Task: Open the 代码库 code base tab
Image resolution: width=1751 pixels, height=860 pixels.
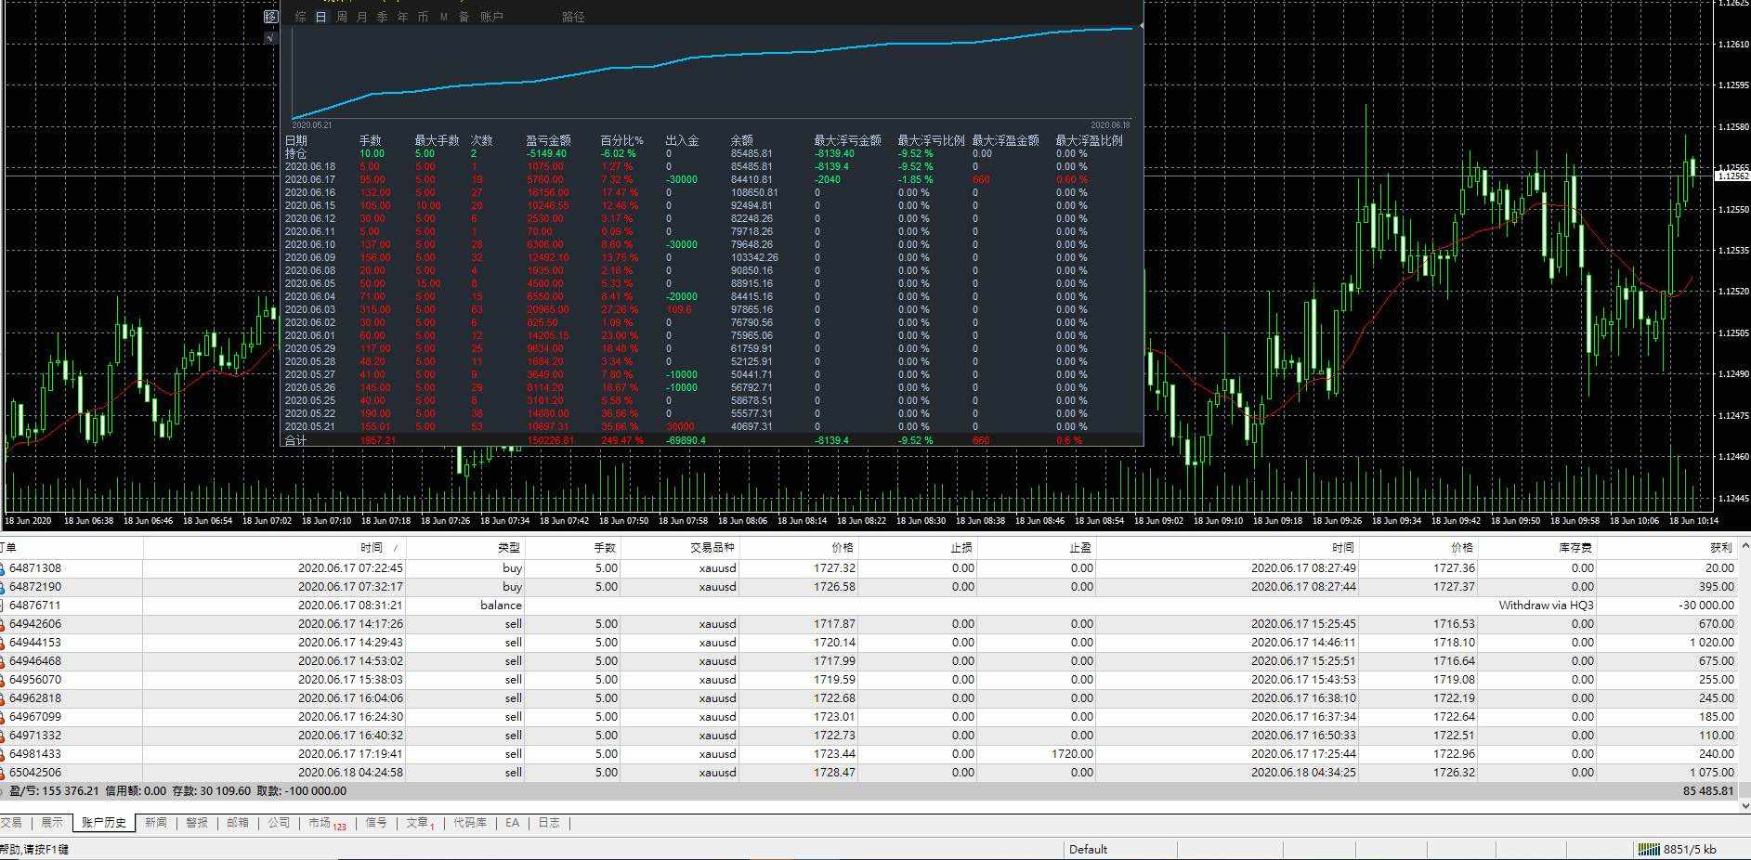Action: point(469,823)
